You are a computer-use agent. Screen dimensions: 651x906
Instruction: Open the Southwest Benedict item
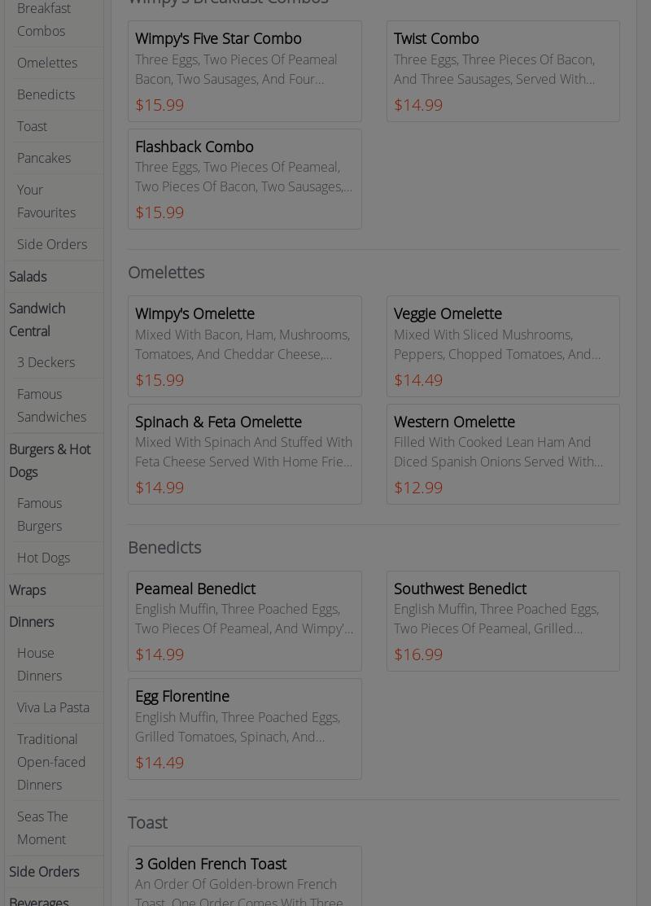click(503, 621)
